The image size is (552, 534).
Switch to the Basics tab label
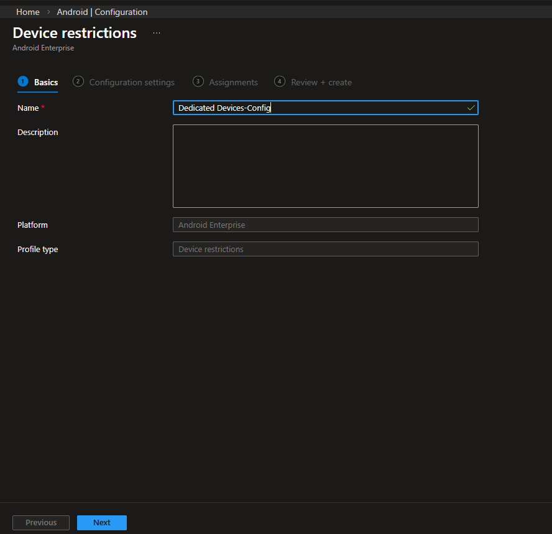click(46, 82)
